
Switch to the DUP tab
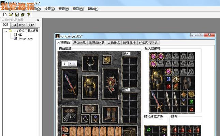pyautogui.click(x=31, y=25)
